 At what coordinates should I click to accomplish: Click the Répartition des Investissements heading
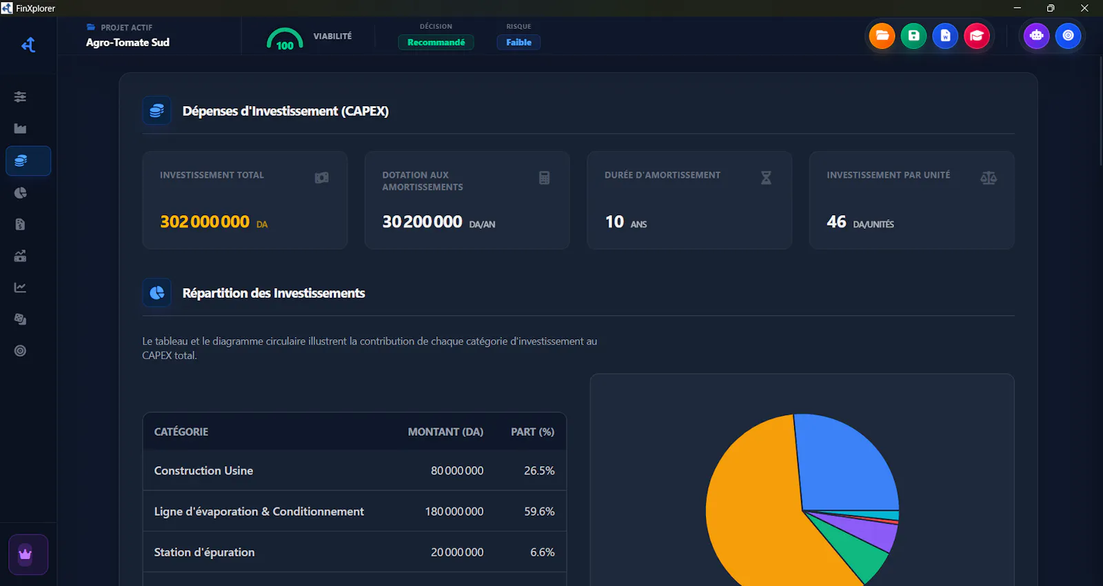274,293
